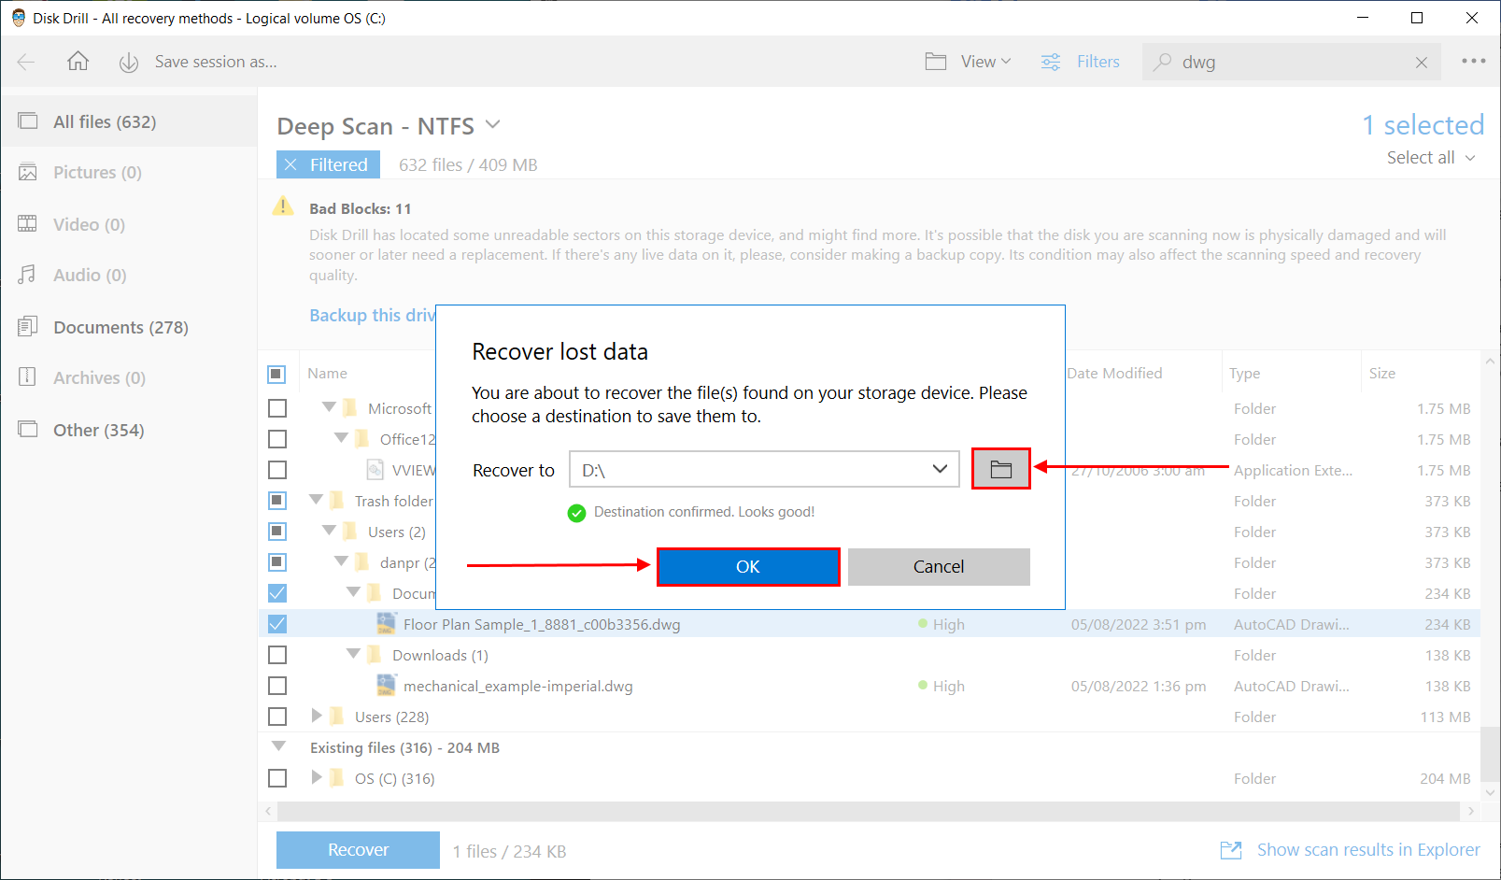Click the Users (228) folder icon
Screen dimensions: 1501x880
tap(337, 717)
